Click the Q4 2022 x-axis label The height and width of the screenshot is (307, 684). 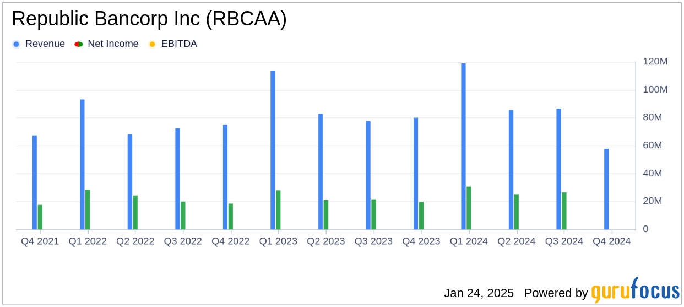(231, 241)
